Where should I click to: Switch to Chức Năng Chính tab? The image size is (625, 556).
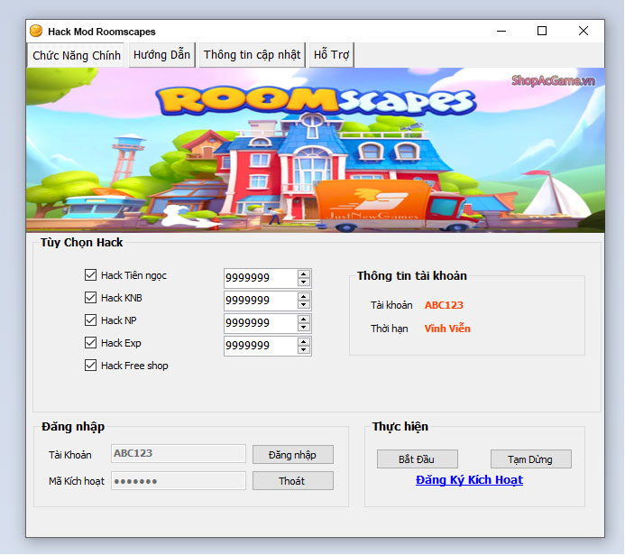[76, 55]
